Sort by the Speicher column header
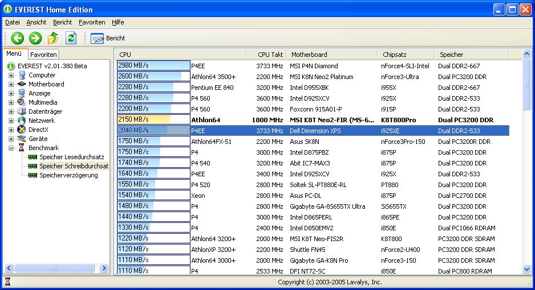The image size is (535, 290). pos(472,55)
